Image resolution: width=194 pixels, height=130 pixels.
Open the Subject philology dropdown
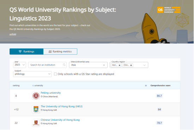tap(32, 74)
